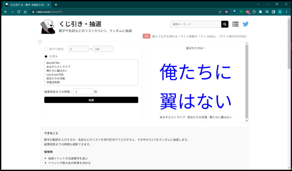Open the clock history extension icon
Image resolution: width=292 pixels, height=171 pixels.
click(x=254, y=12)
